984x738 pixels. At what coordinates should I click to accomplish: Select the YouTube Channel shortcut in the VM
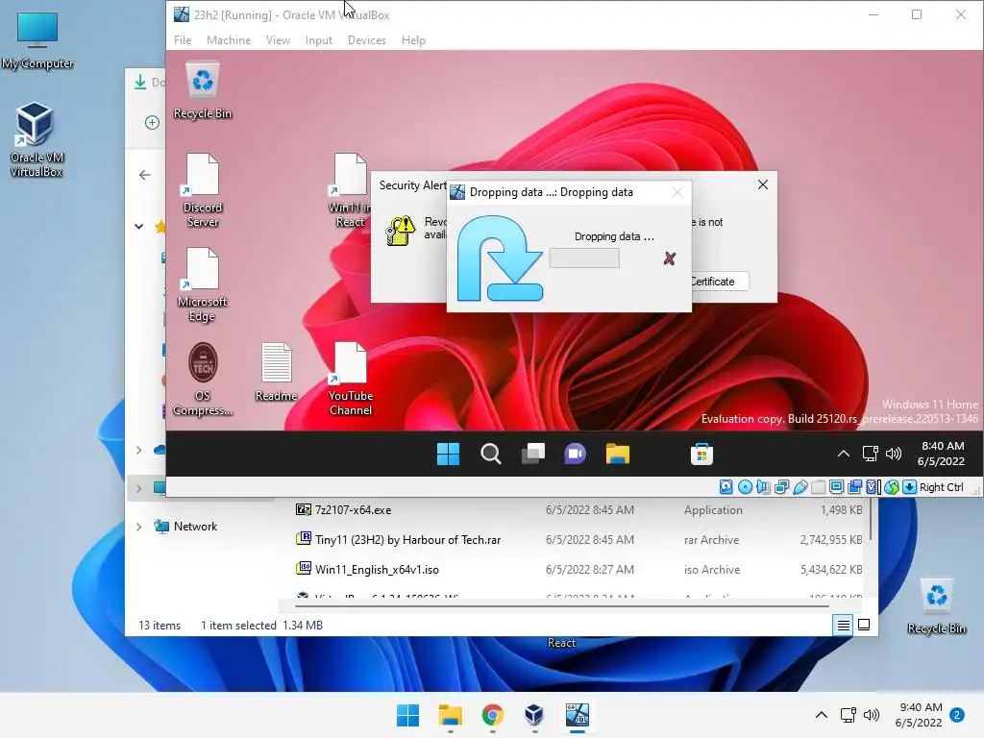pos(350,379)
